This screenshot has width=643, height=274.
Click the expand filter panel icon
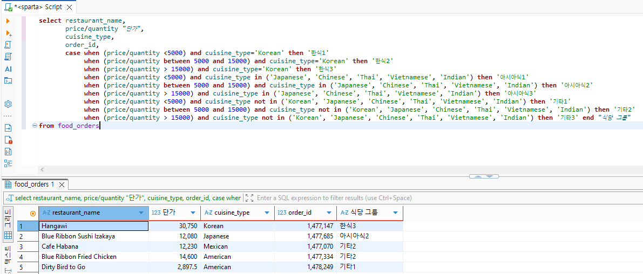tap(249, 198)
